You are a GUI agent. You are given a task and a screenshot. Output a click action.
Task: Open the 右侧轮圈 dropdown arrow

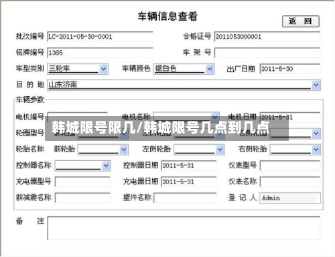[316, 134]
